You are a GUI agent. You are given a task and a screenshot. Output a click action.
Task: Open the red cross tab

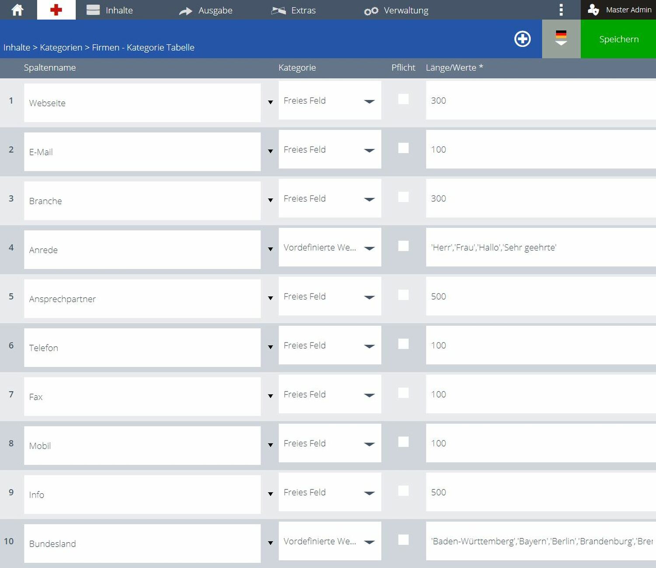click(56, 10)
